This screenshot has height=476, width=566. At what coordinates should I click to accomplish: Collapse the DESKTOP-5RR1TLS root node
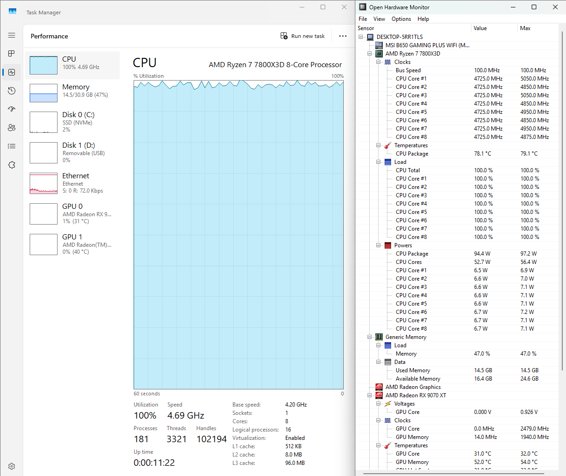click(361, 37)
